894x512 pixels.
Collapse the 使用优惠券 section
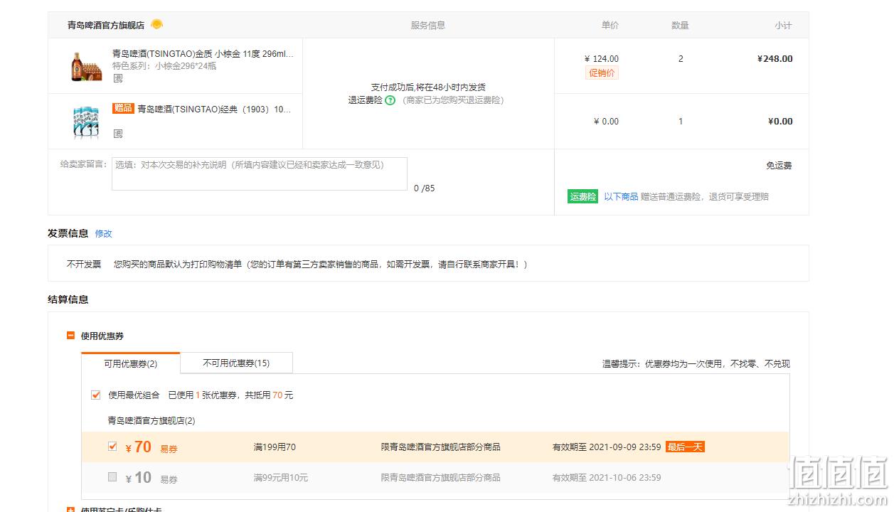(70, 336)
